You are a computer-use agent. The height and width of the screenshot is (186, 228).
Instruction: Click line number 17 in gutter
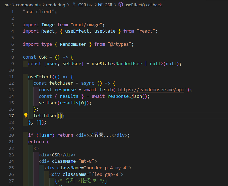[x=11, y=116]
